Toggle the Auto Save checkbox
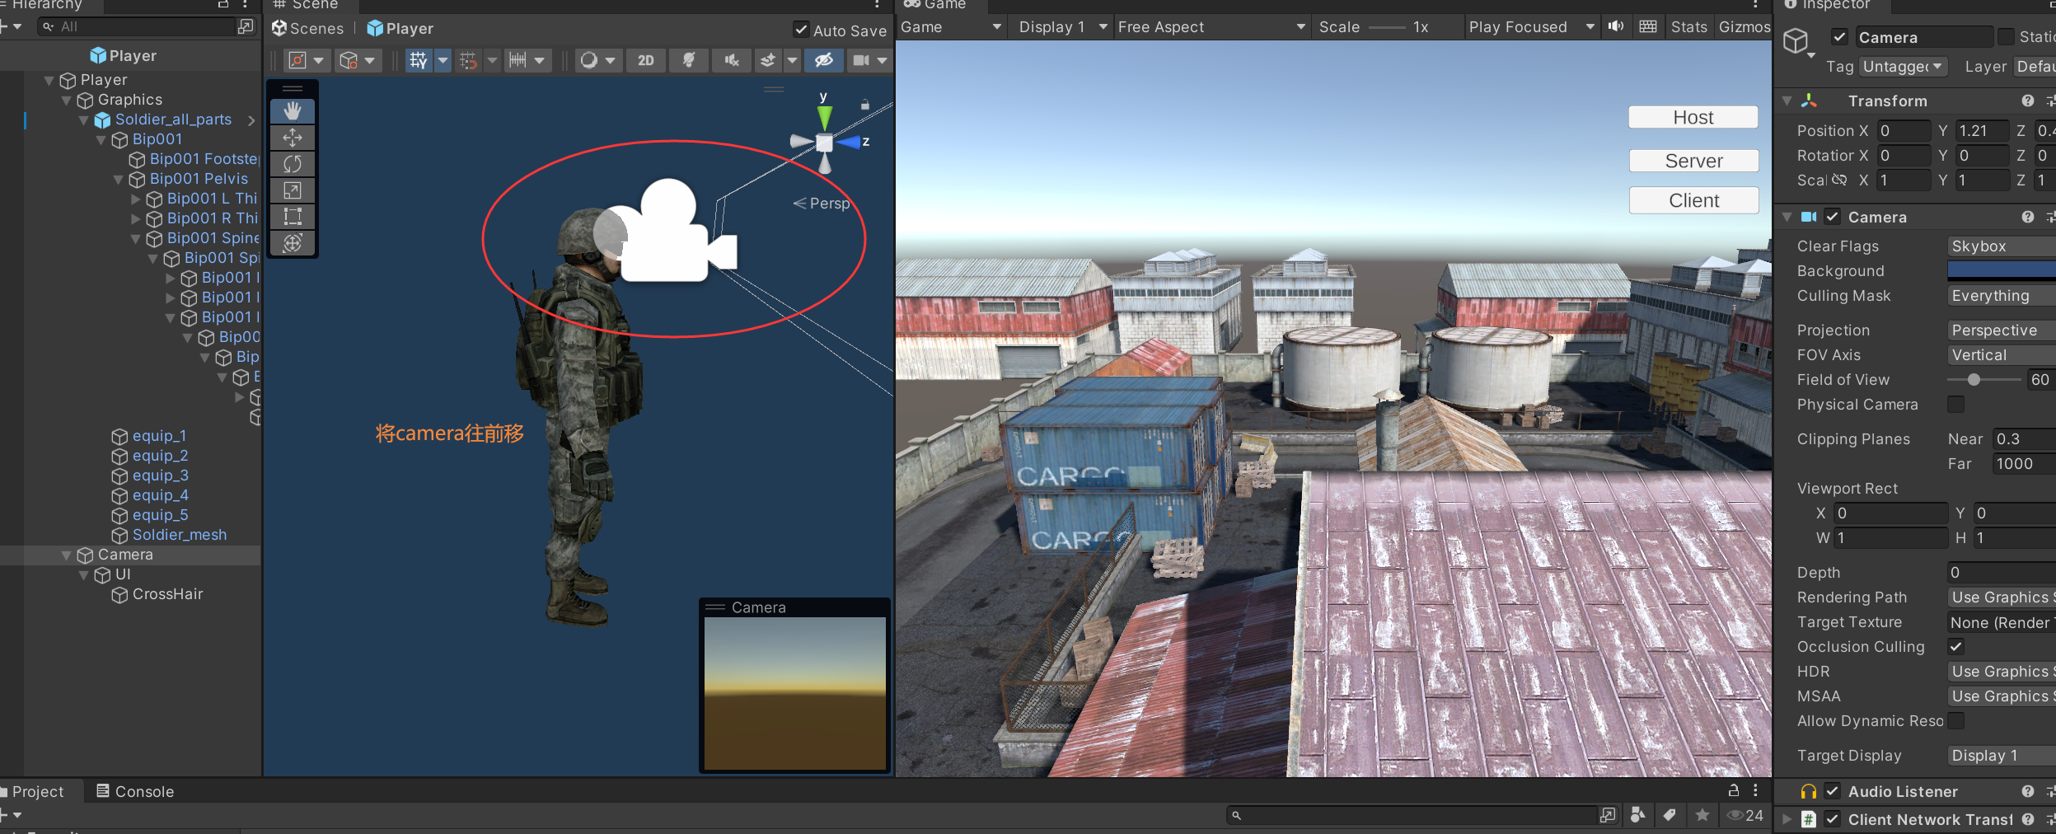The height and width of the screenshot is (834, 2056). [x=801, y=30]
